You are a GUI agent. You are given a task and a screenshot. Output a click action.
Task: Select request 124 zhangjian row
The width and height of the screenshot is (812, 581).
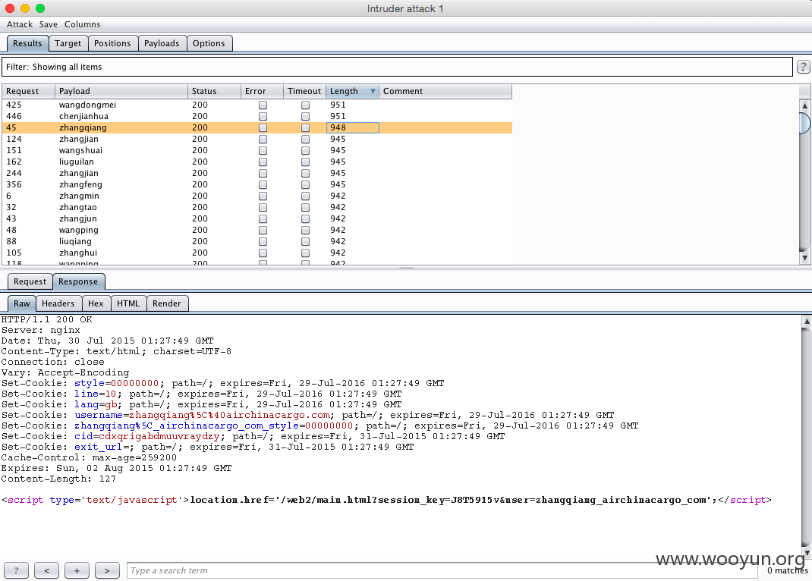click(x=257, y=139)
